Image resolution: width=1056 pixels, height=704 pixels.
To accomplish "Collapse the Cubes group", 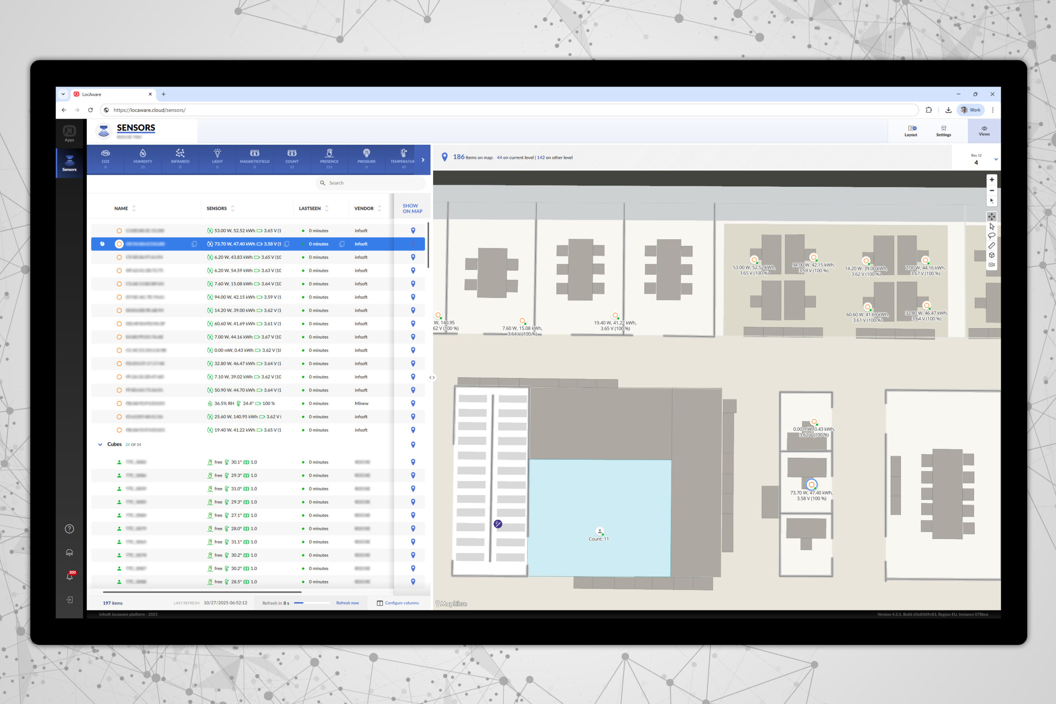I will coord(100,445).
